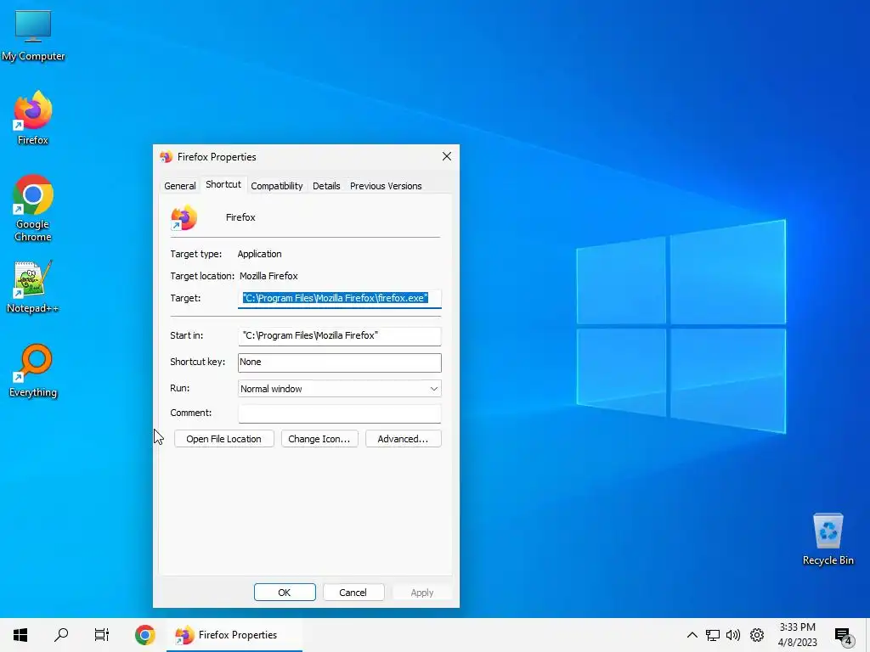The height and width of the screenshot is (652, 870).
Task: Click the Firefox name field text
Action: 240,217
